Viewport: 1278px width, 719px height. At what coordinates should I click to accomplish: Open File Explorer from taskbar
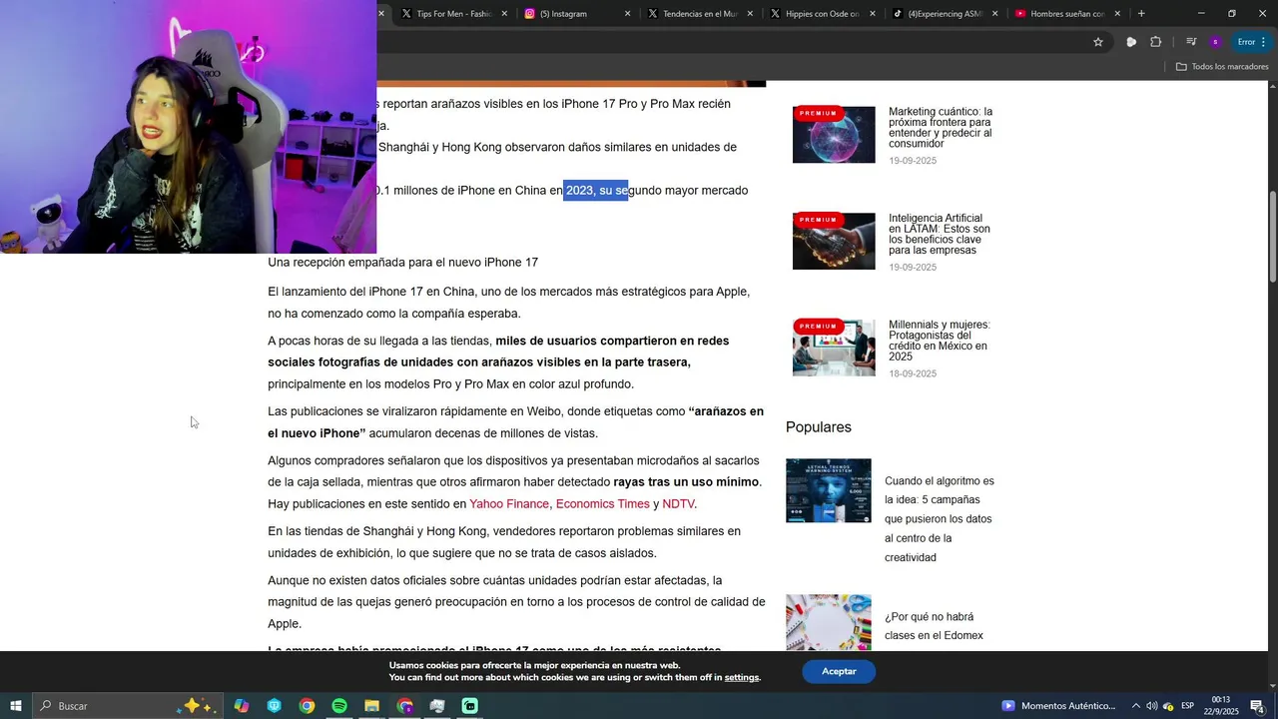371,706
